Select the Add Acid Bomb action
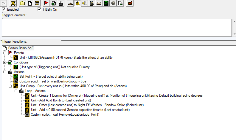This screenshot has height=140, width=236. [61, 100]
